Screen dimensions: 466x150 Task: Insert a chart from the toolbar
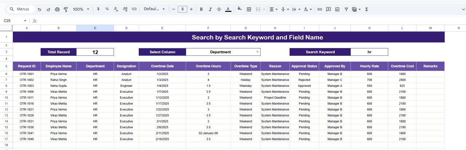(337, 9)
